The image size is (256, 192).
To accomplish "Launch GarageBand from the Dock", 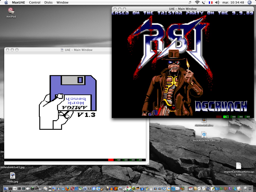I will 102,188.
